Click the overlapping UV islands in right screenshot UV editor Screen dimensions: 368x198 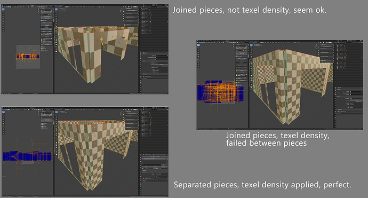tap(220, 92)
